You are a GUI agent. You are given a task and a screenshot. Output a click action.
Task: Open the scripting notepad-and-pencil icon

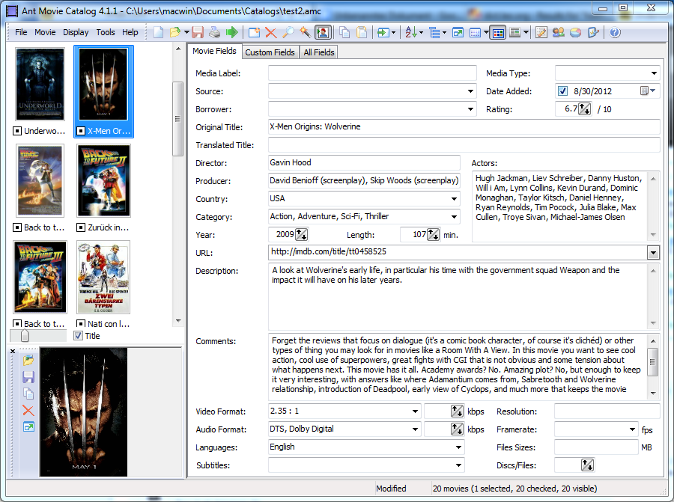click(x=541, y=33)
